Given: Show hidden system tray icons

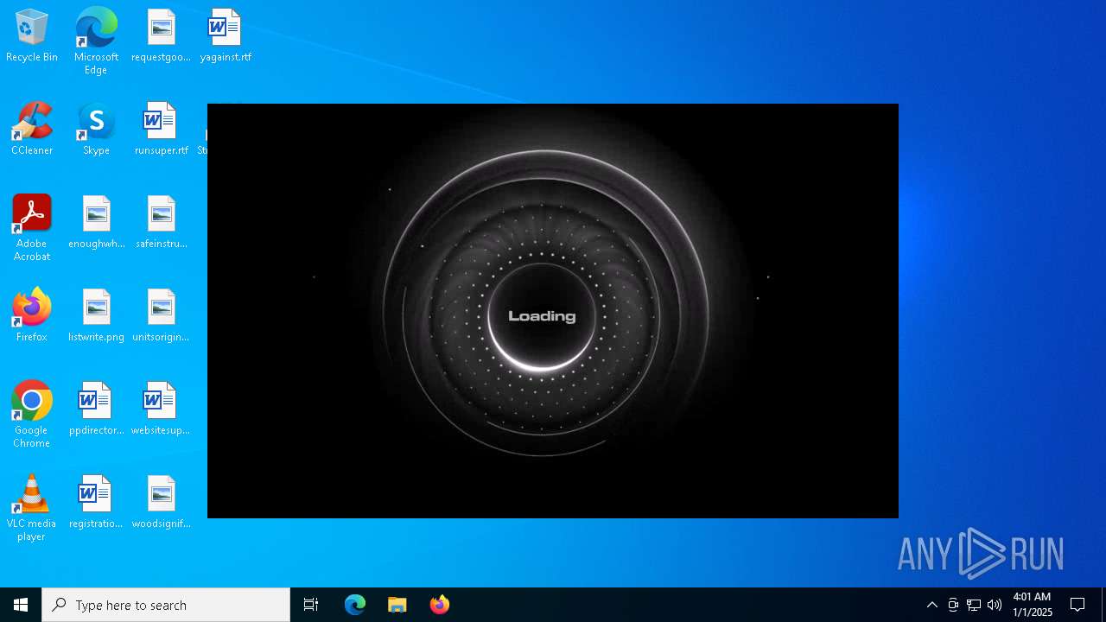Looking at the screenshot, I should click(x=931, y=605).
